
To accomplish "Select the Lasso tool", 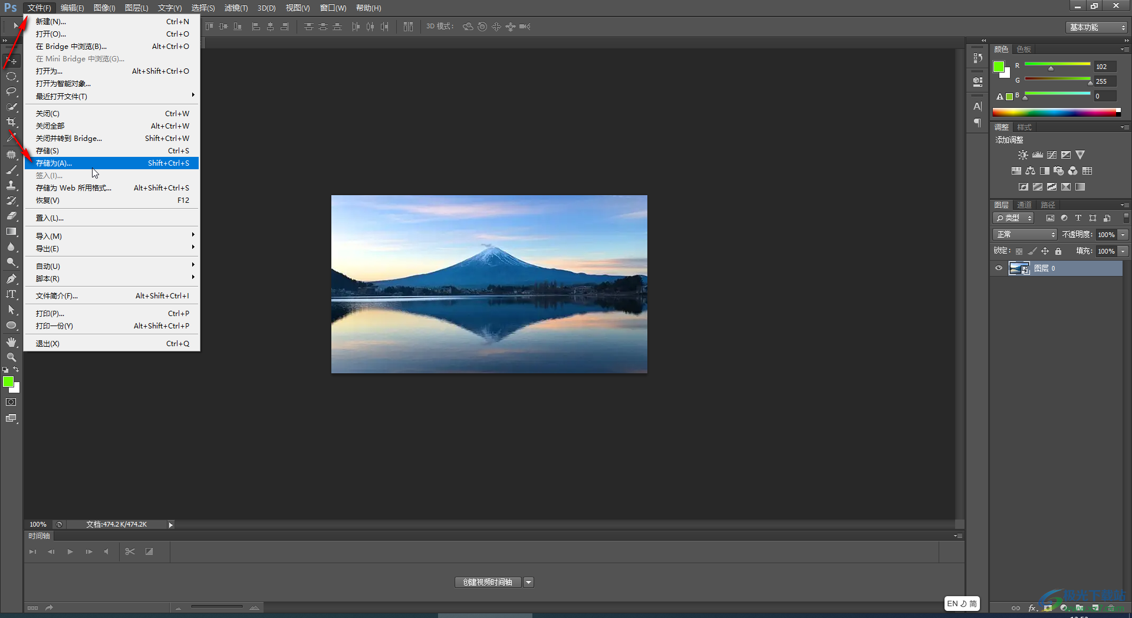I will pyautogui.click(x=11, y=91).
